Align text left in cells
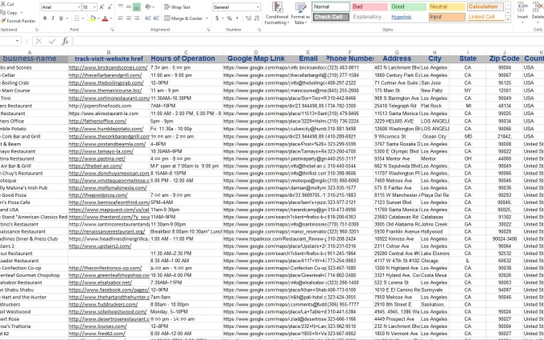Viewport: 544px width, 340px height. [121, 18]
